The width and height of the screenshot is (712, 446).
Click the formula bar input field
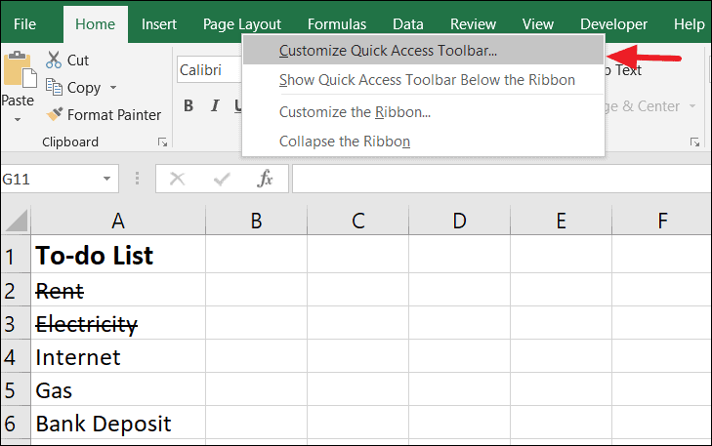coord(502,179)
